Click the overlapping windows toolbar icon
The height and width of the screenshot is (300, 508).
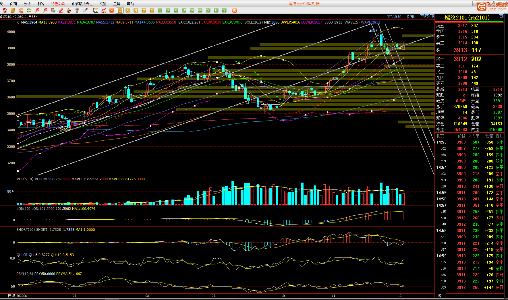(x=53, y=10)
